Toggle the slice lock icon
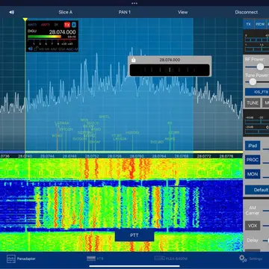 tap(36, 49)
